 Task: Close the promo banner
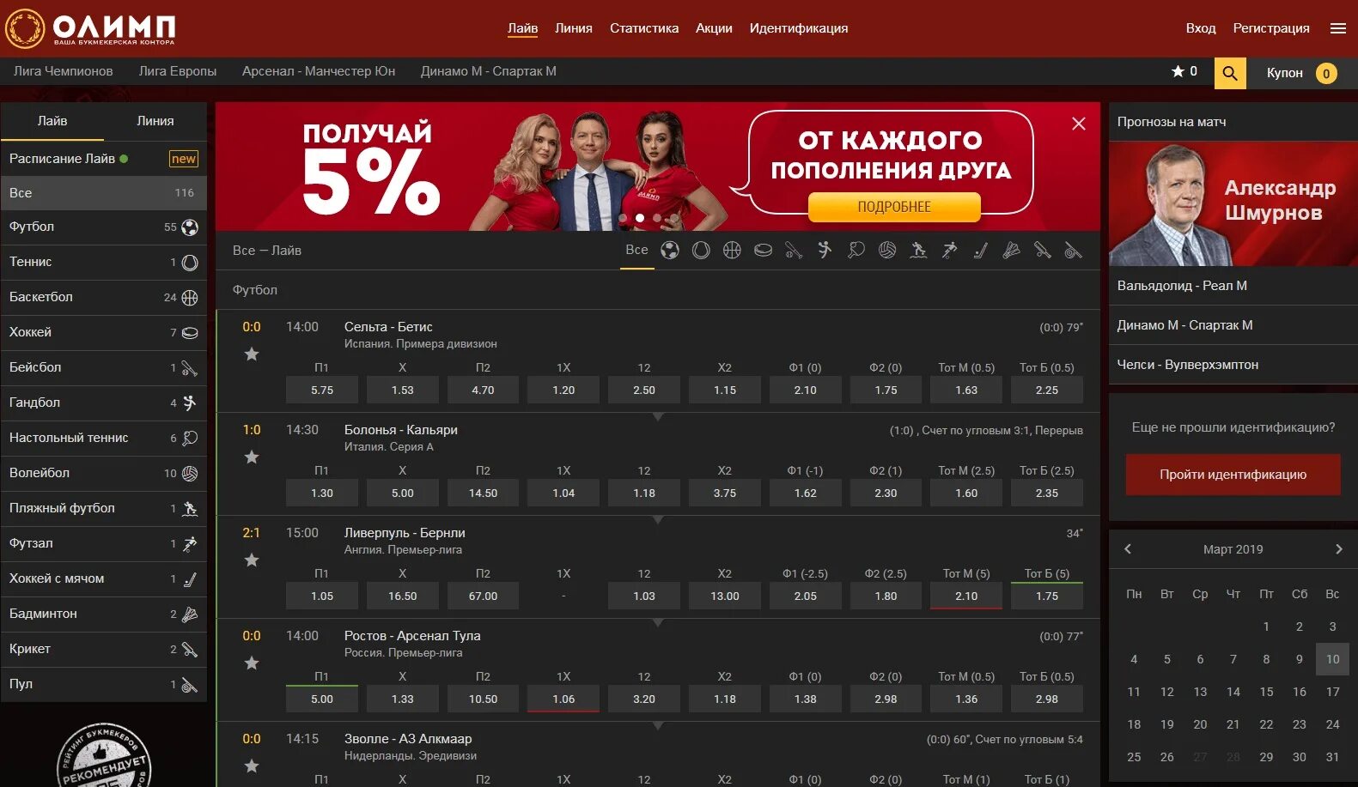[x=1079, y=124]
